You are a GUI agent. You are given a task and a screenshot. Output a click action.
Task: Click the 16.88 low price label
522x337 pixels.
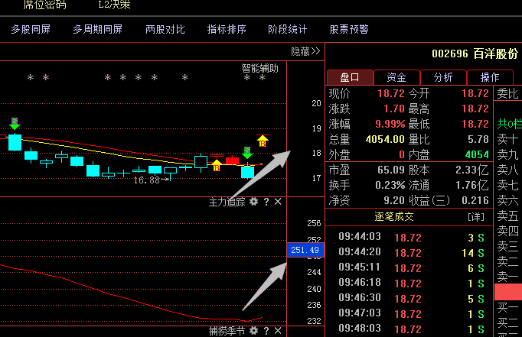click(146, 180)
